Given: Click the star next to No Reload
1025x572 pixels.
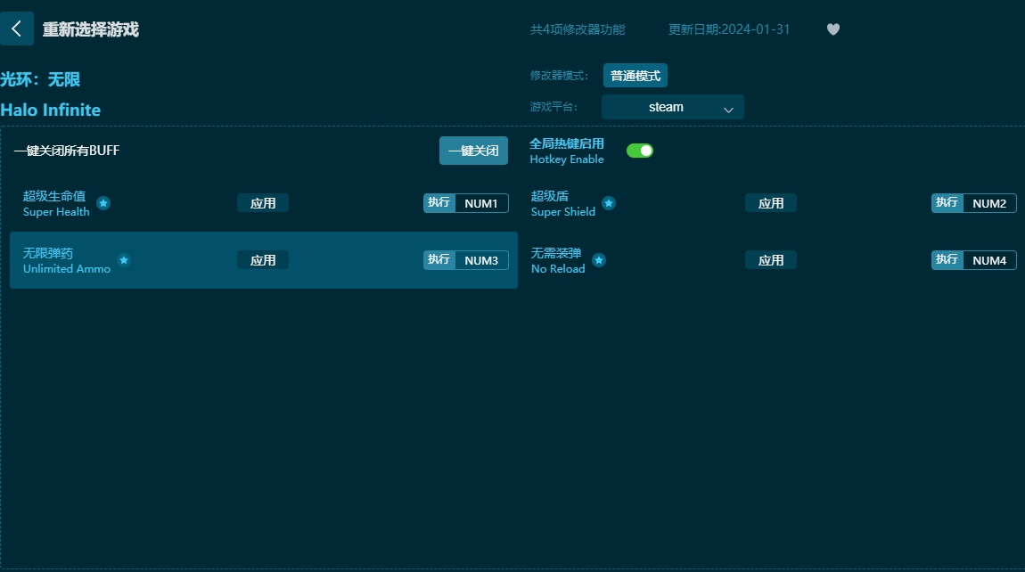Looking at the screenshot, I should pyautogui.click(x=598, y=260).
